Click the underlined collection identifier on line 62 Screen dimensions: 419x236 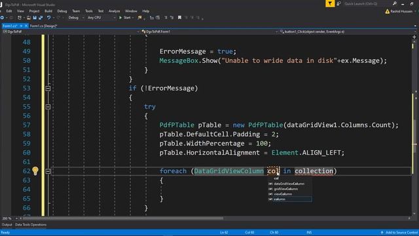(x=314, y=171)
